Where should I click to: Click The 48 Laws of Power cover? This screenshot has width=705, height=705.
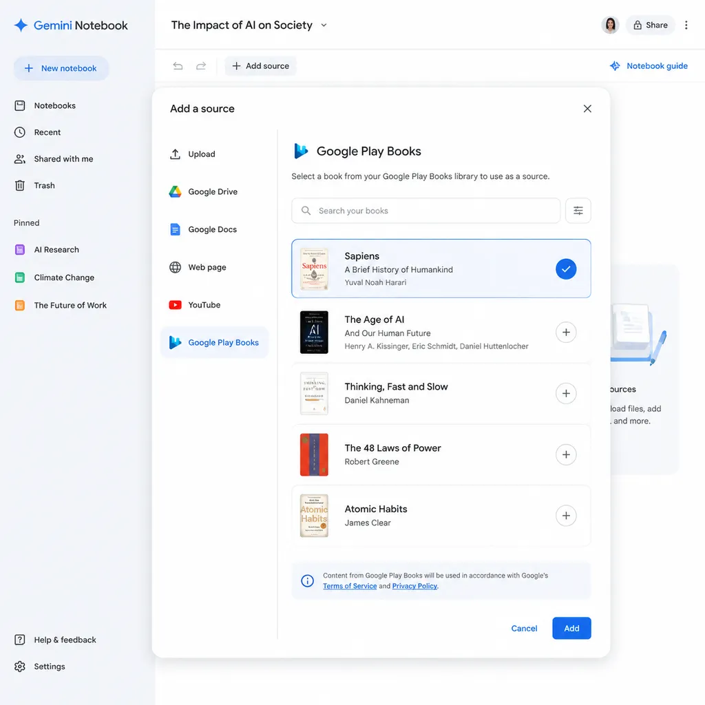pyautogui.click(x=314, y=454)
